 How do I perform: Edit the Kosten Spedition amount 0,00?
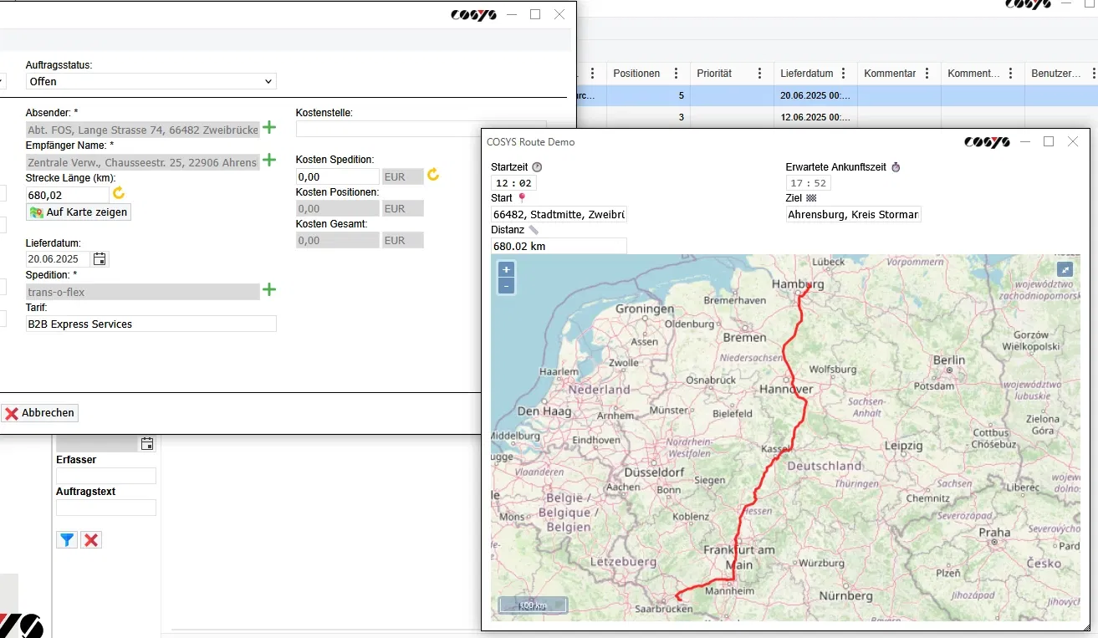338,176
